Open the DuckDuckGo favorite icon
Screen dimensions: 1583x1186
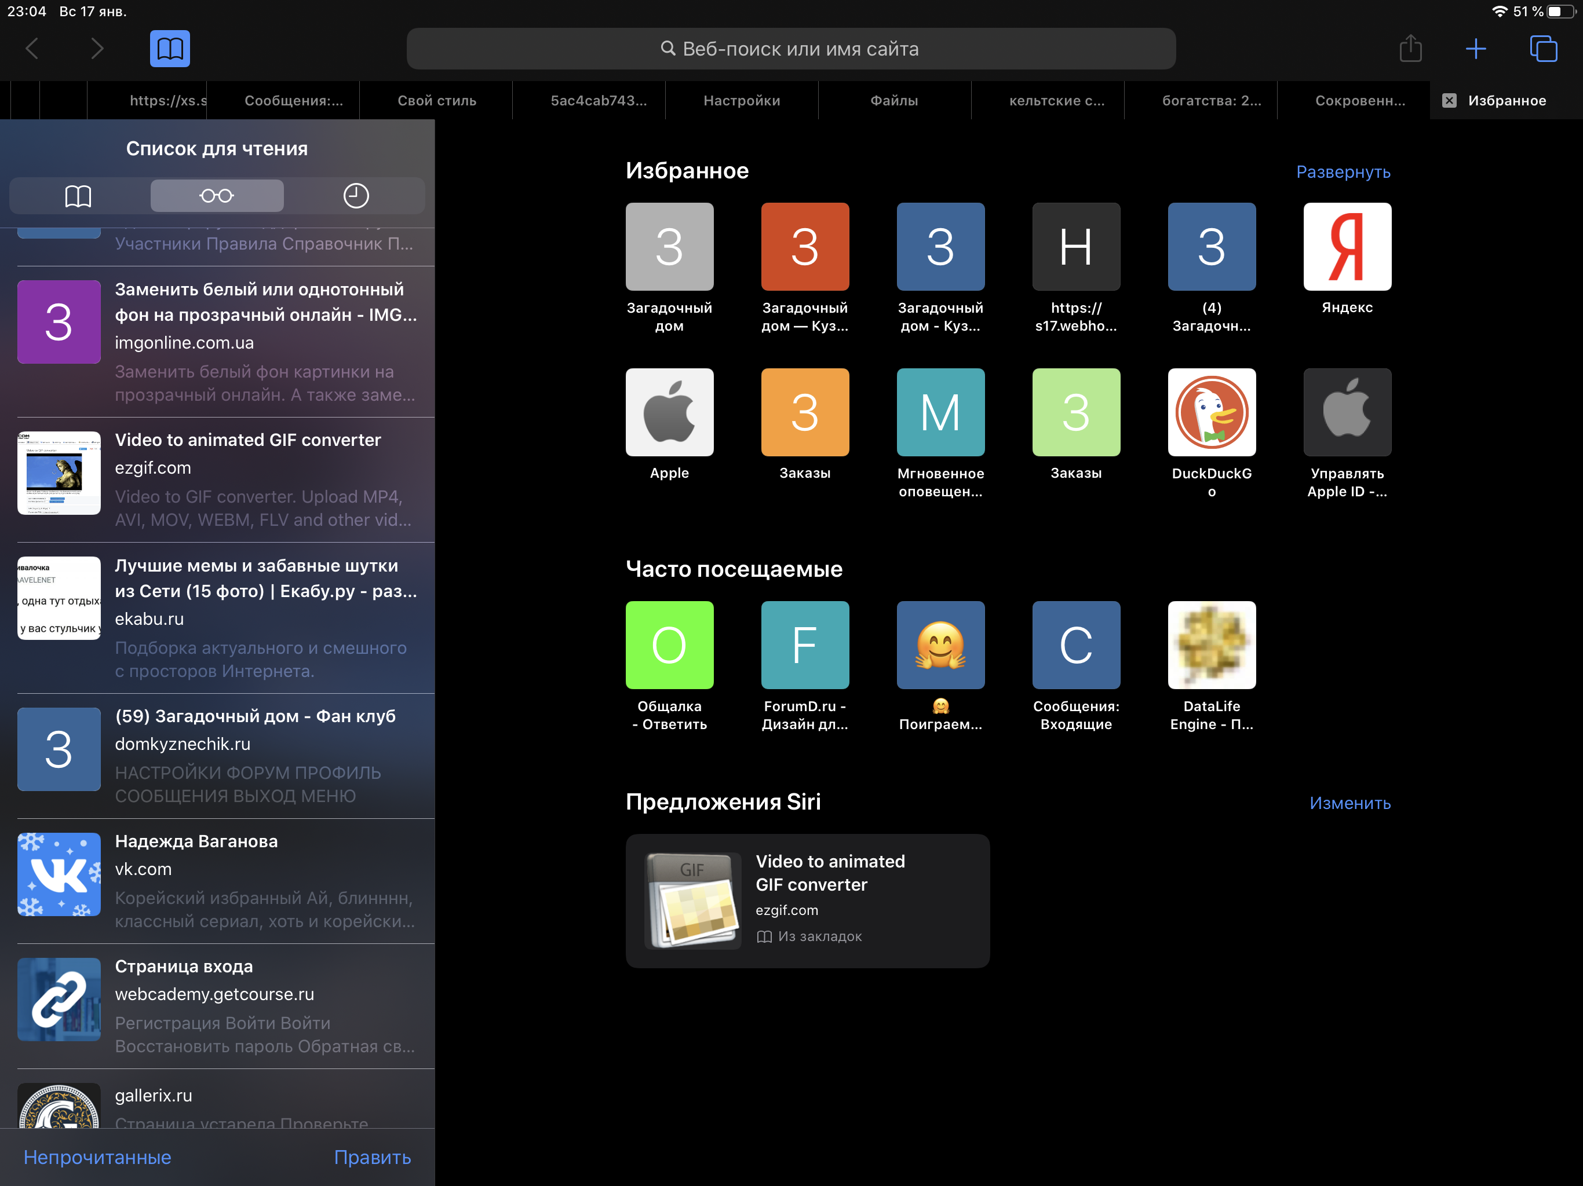click(1211, 413)
